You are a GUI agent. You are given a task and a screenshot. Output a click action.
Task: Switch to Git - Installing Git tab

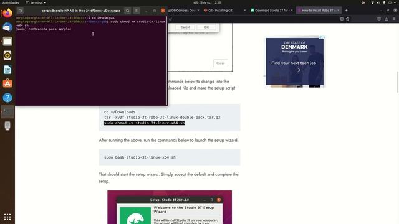(220, 11)
